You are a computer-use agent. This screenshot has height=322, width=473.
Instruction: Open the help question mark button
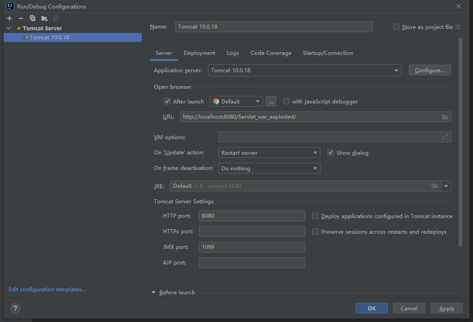click(15, 308)
